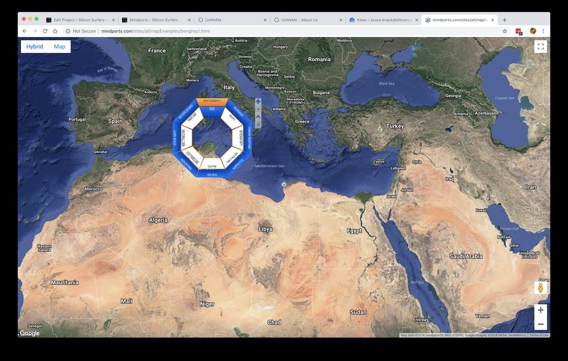The height and width of the screenshot is (361, 568).
Task: Open the Terms of Use link
Action: pyautogui.click(x=538, y=335)
